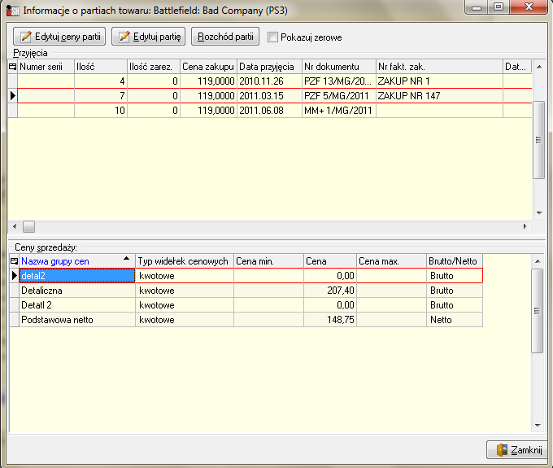
Task: Click row indicator arrow beside detal2
Action: tap(14, 276)
